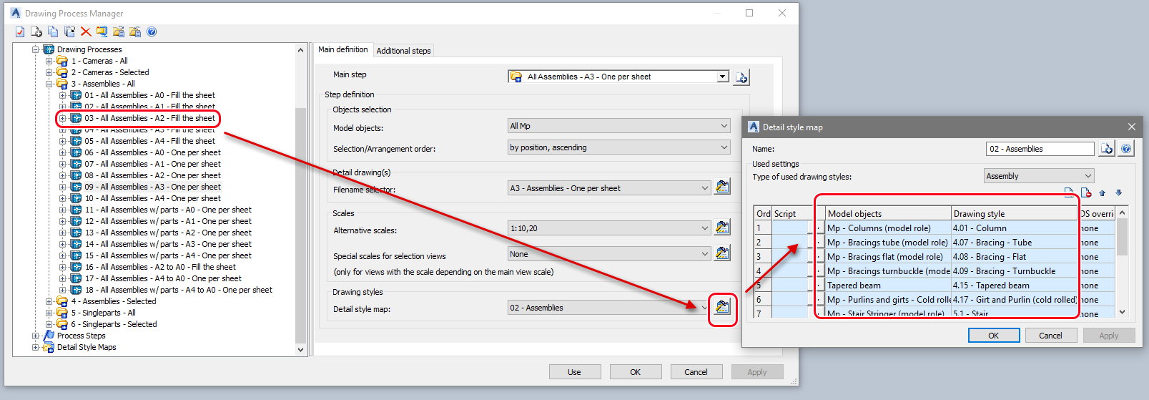Click the Model objects column header
1149x400 pixels.
pyautogui.click(x=888, y=213)
